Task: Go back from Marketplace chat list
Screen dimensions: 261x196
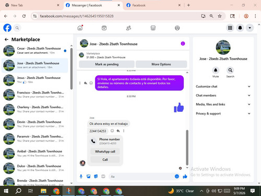Action: (x=6, y=40)
